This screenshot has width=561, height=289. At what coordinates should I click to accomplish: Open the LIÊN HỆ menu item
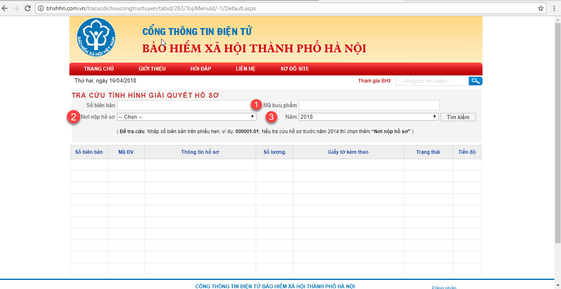point(246,69)
